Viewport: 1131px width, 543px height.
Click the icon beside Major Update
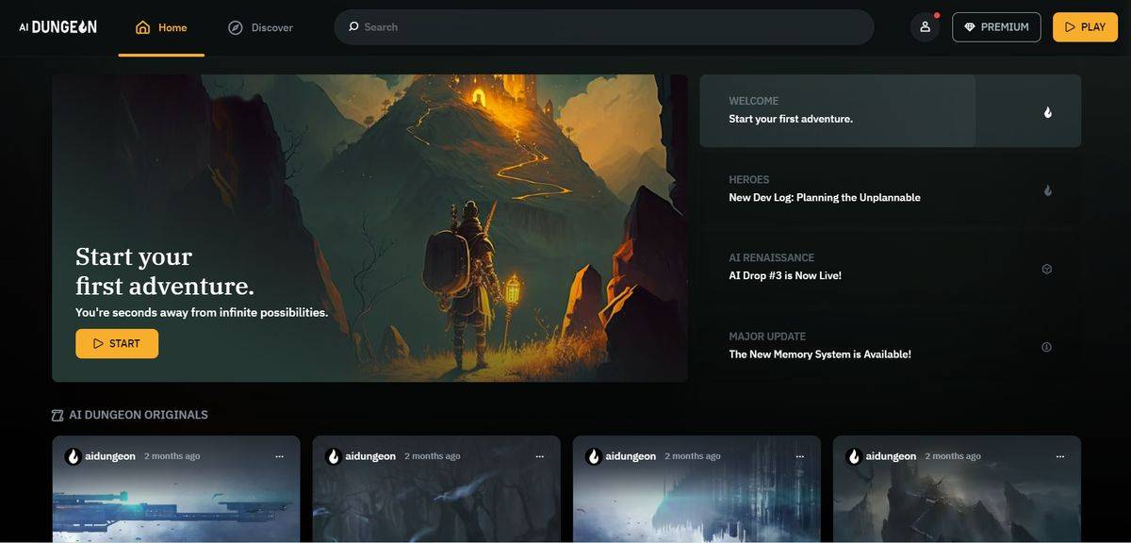pyautogui.click(x=1046, y=347)
